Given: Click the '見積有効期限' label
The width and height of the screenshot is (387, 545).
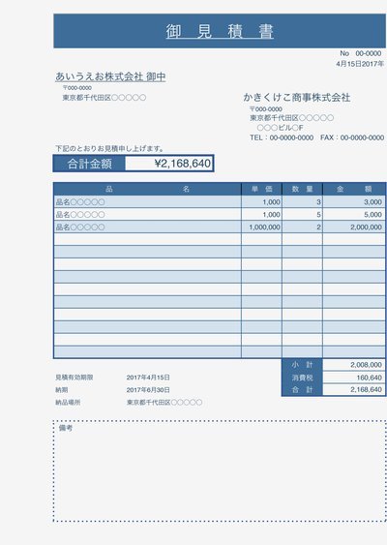Looking at the screenshot, I should (x=74, y=378).
